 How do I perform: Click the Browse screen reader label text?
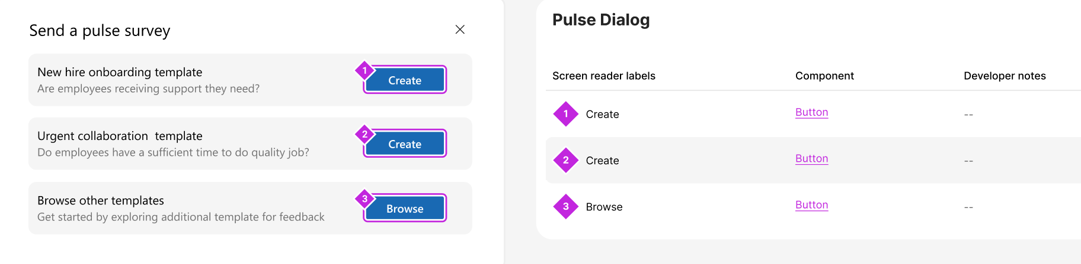[x=604, y=207]
